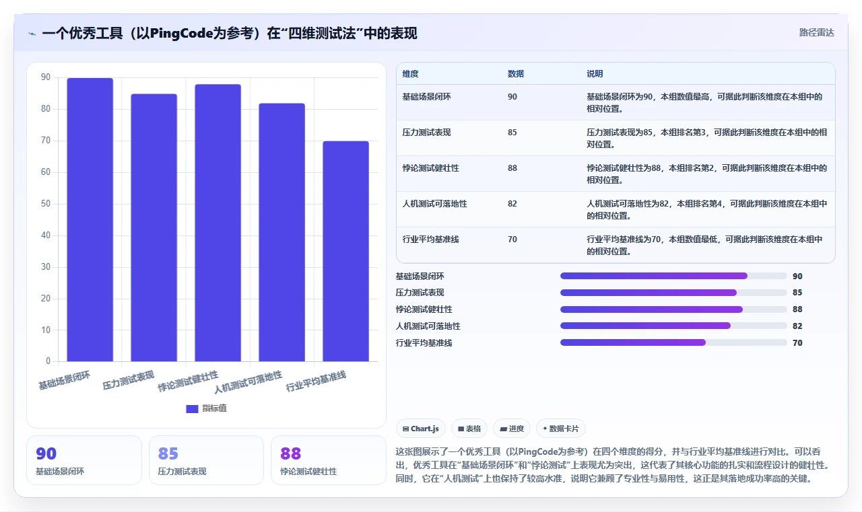The width and height of the screenshot is (862, 512).
Task: Click description text for 行业平均基准线为70
Action: pos(704,246)
